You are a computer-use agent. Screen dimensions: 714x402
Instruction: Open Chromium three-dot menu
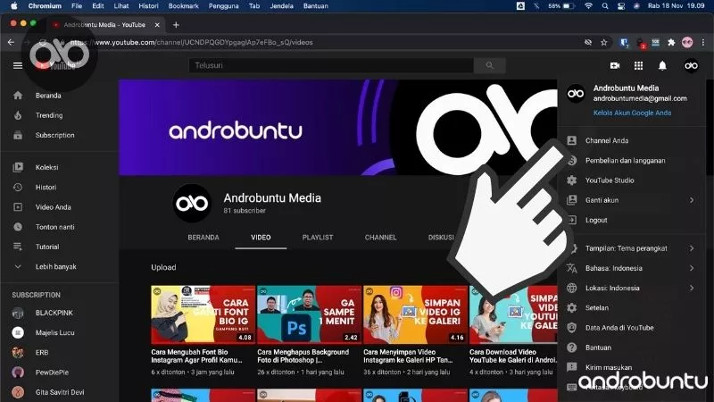tap(703, 42)
